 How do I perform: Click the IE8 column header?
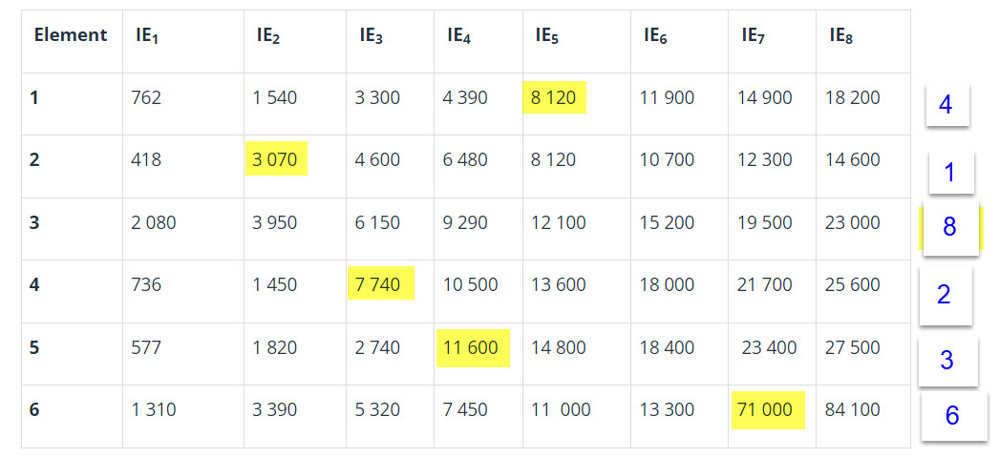pyautogui.click(x=840, y=35)
